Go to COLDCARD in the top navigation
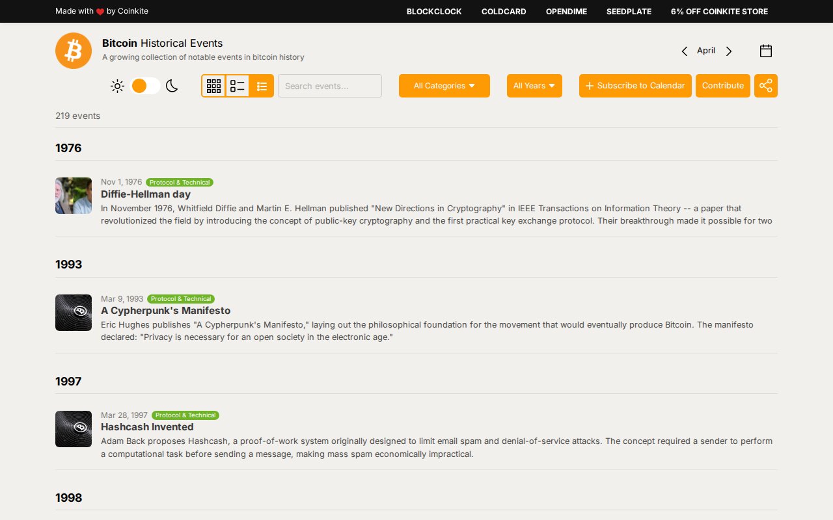Screen dimensions: 833x520 pos(504,12)
